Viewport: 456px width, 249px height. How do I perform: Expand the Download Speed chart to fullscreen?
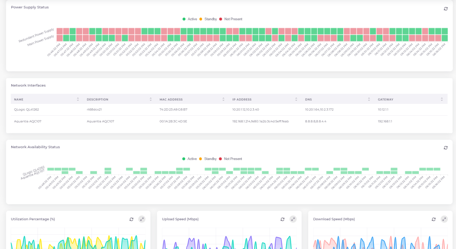444,219
